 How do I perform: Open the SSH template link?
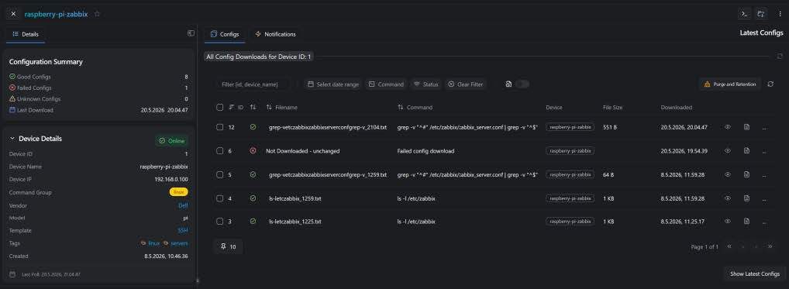[x=183, y=230]
